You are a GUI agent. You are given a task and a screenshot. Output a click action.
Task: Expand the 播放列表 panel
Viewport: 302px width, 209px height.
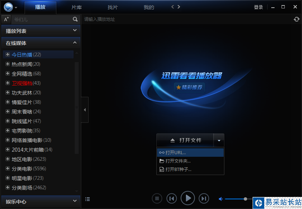point(41,31)
